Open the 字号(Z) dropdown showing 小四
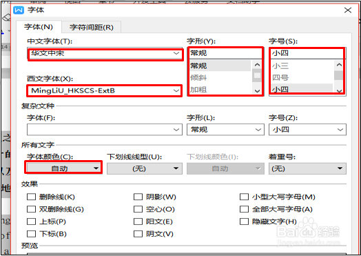This screenshot has width=361, height=256. pyautogui.click(x=307, y=130)
